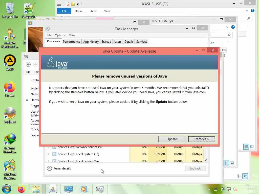Launch AIMP from the desktop
Screen dimensions: 259x194
pos(10,63)
